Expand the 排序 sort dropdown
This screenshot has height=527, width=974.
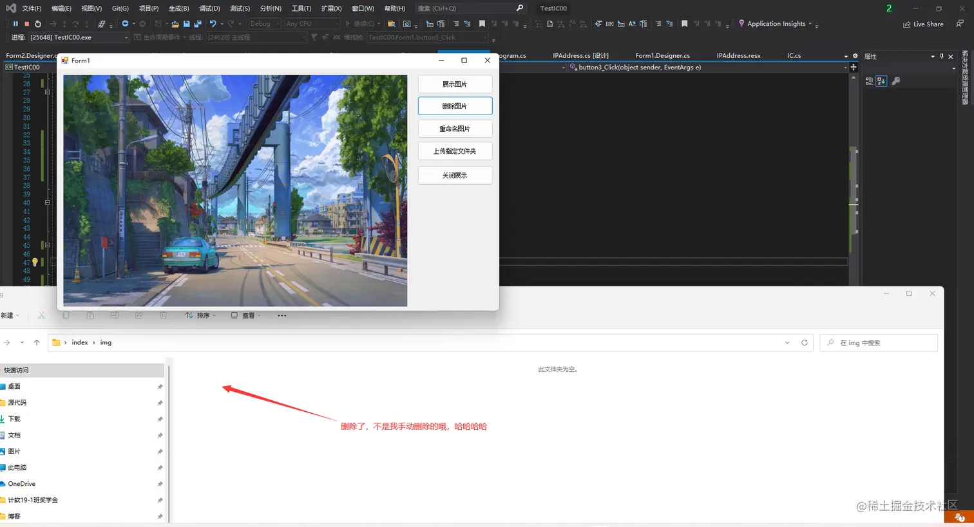(200, 315)
